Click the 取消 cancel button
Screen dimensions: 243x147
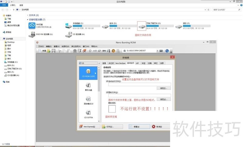tap(161, 127)
